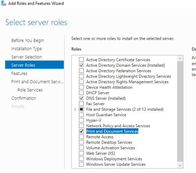Tick the Fax Server checkbox
196x173 pixels.
(x=81, y=104)
